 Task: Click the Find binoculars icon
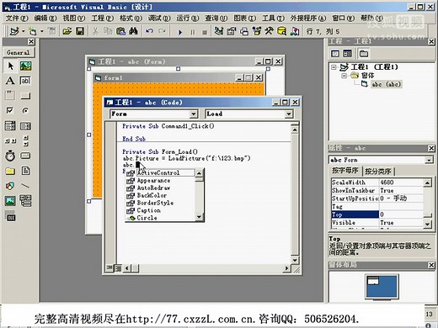[133, 31]
